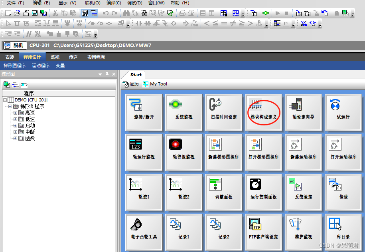Open the 连接/断开 connection tool

point(144,112)
